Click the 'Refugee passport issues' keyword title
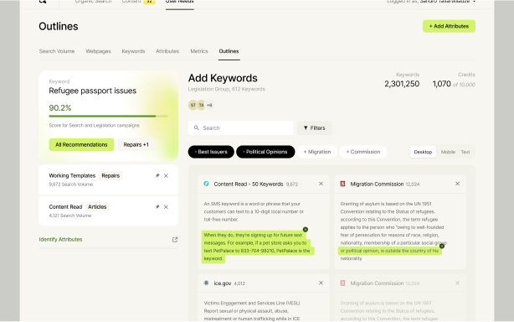The width and height of the screenshot is (514, 322). click(92, 91)
